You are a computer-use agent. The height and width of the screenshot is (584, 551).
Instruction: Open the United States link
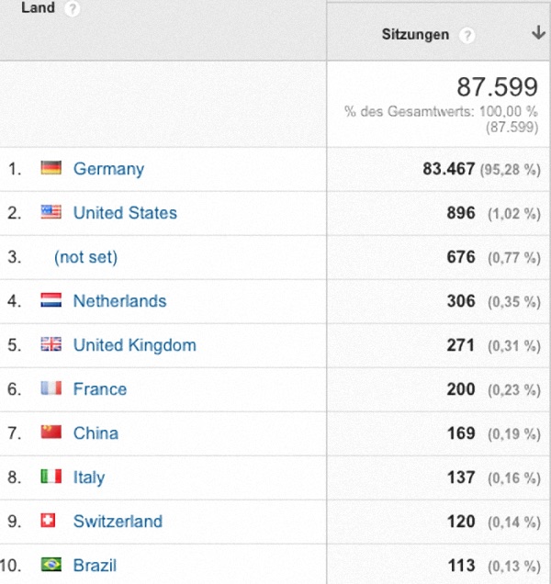coord(125,213)
